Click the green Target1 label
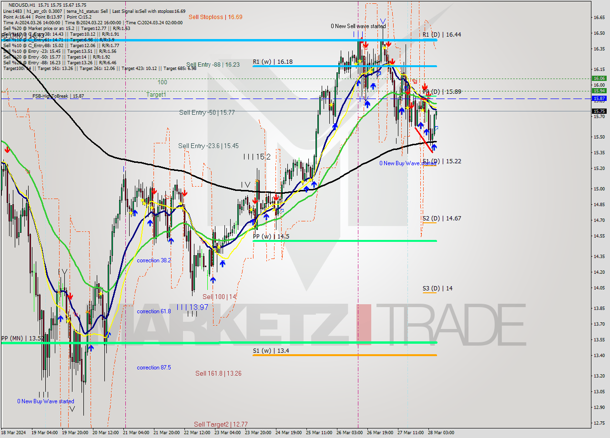 [156, 95]
